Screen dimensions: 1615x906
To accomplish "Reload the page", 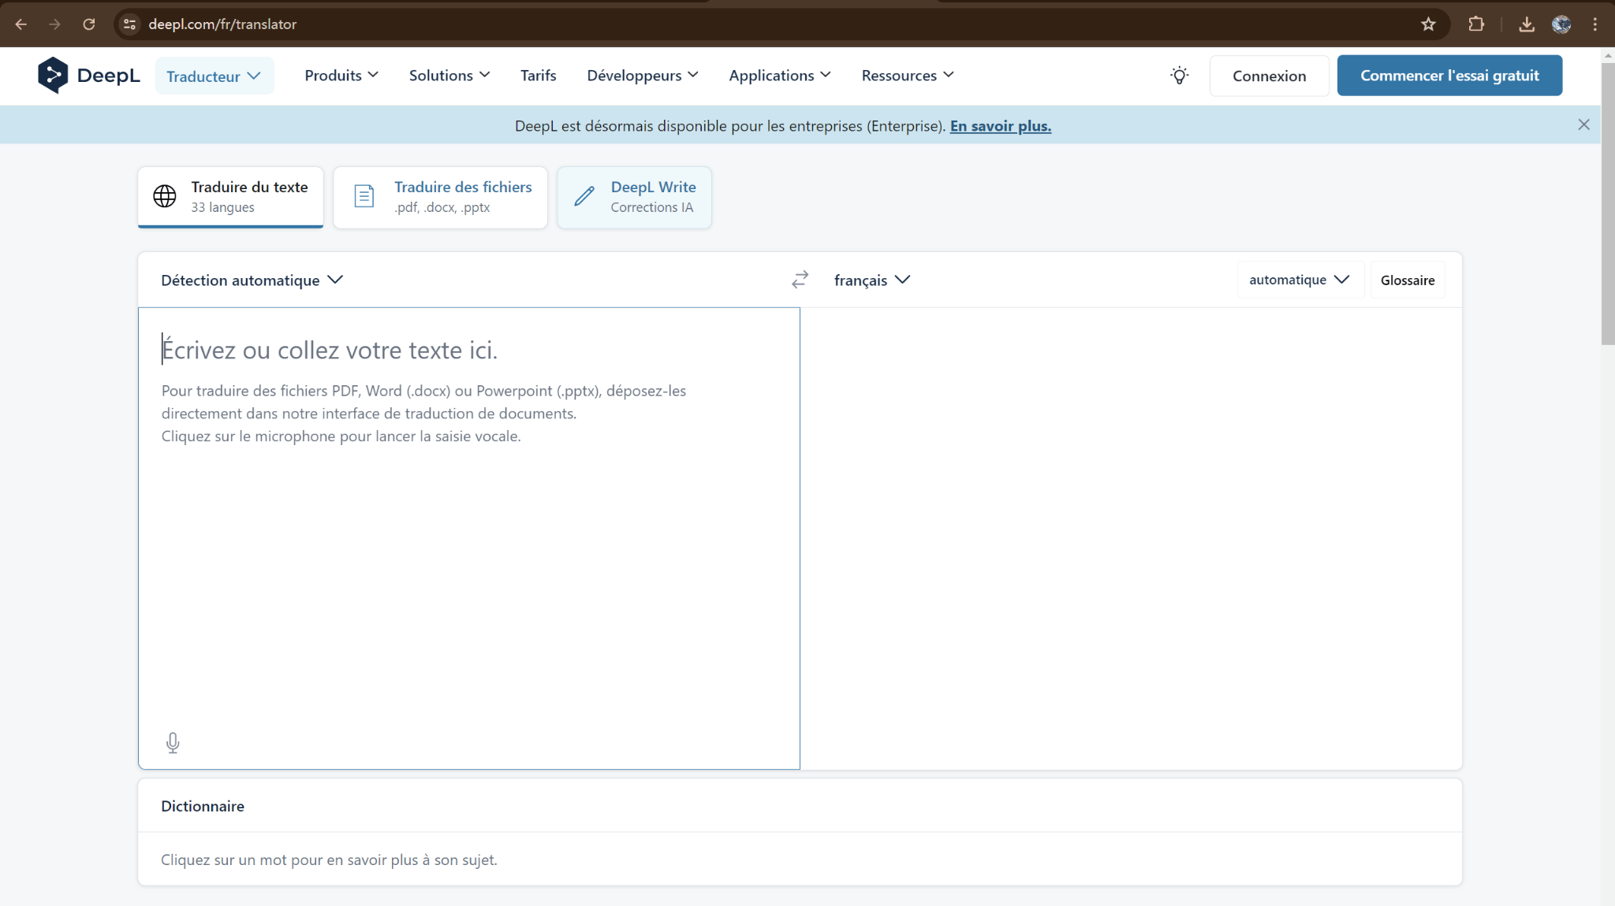I will tap(89, 24).
